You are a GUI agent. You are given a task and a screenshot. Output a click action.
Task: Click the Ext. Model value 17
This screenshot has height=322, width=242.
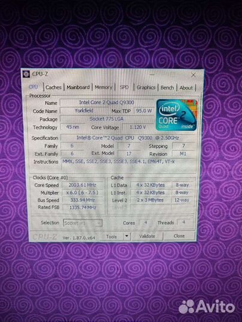[x=129, y=154]
